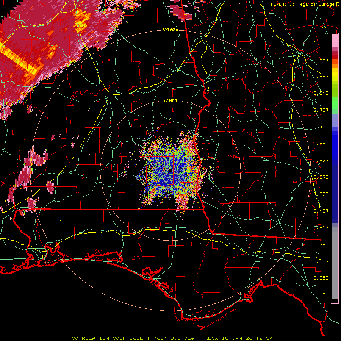Click the 0.627 color scale value
Viewport: 341px width, 341px height.
[321, 161]
